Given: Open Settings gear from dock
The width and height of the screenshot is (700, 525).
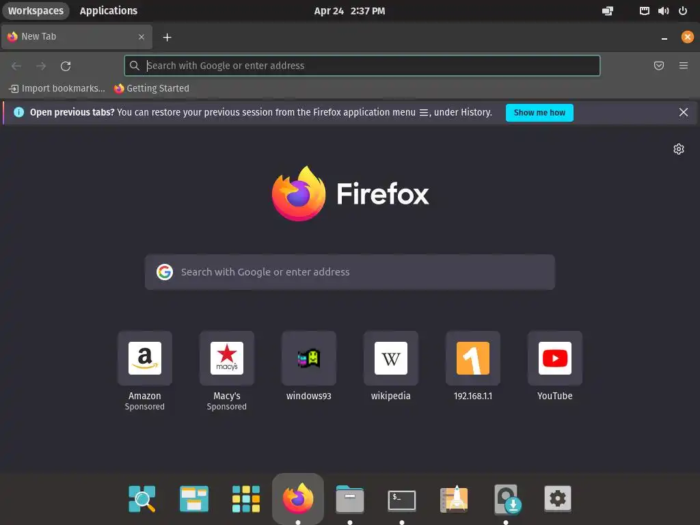Looking at the screenshot, I should point(558,498).
